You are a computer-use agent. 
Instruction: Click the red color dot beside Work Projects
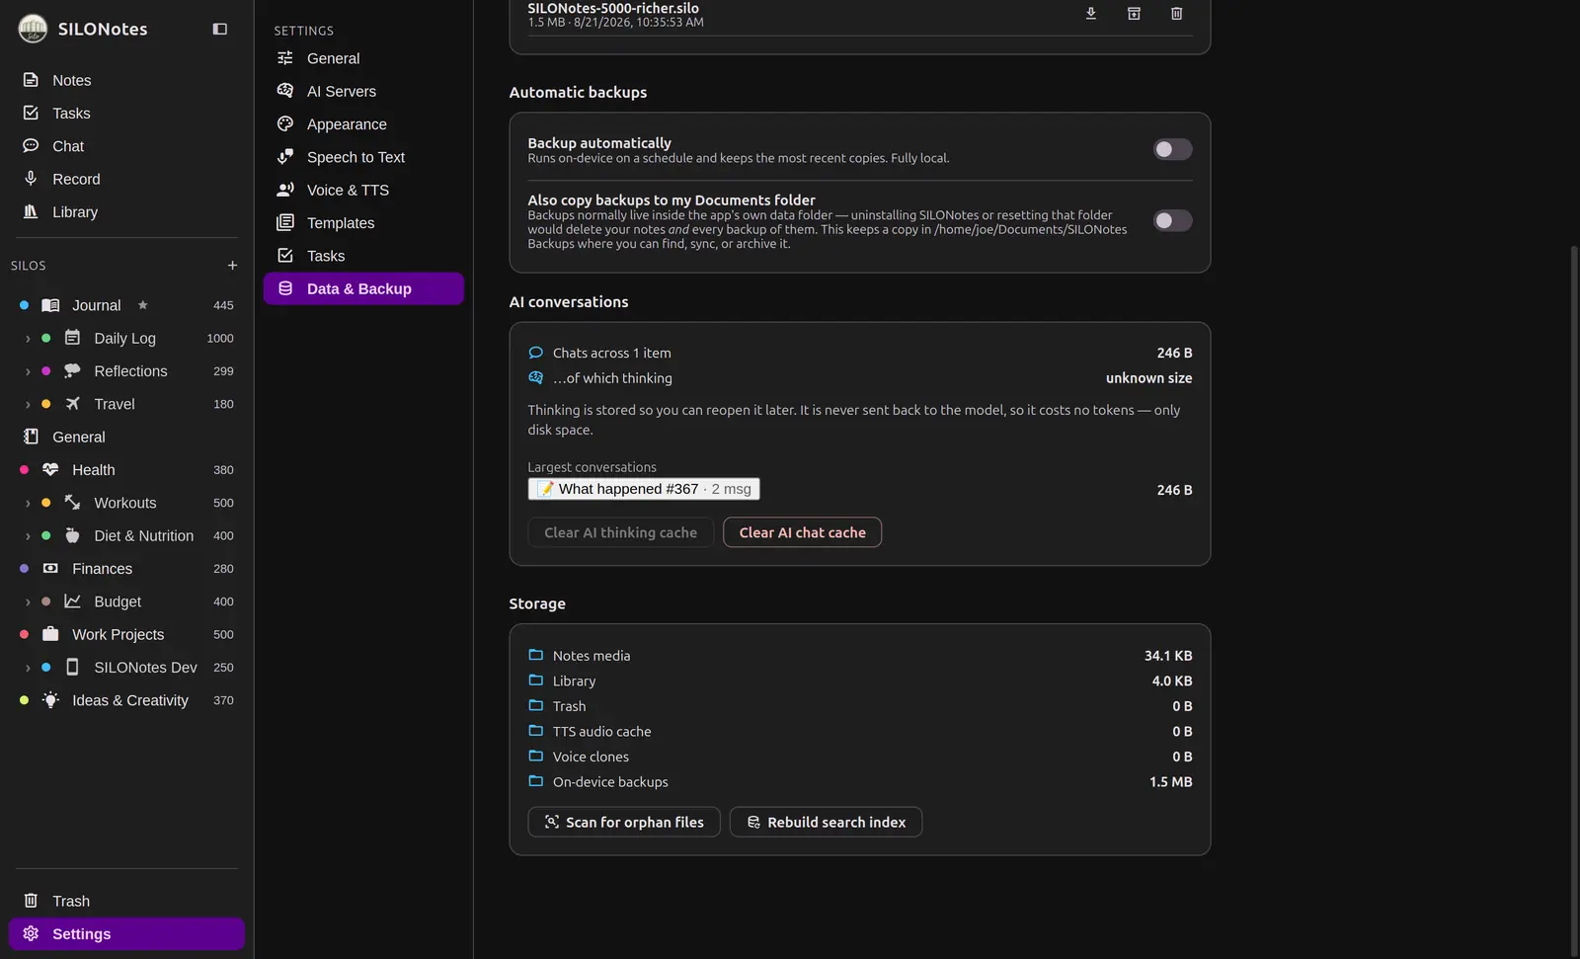click(x=24, y=634)
